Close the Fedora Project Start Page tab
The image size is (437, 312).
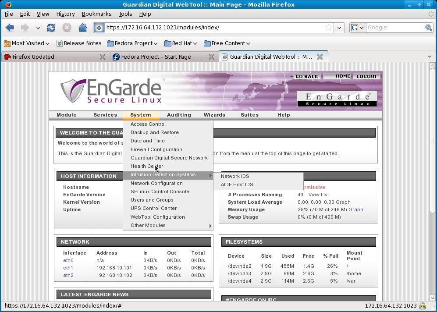point(211,57)
